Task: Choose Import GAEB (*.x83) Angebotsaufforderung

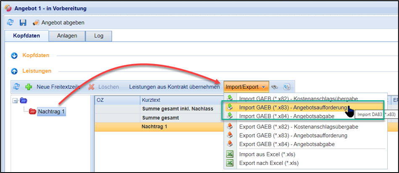Action: coord(293,107)
